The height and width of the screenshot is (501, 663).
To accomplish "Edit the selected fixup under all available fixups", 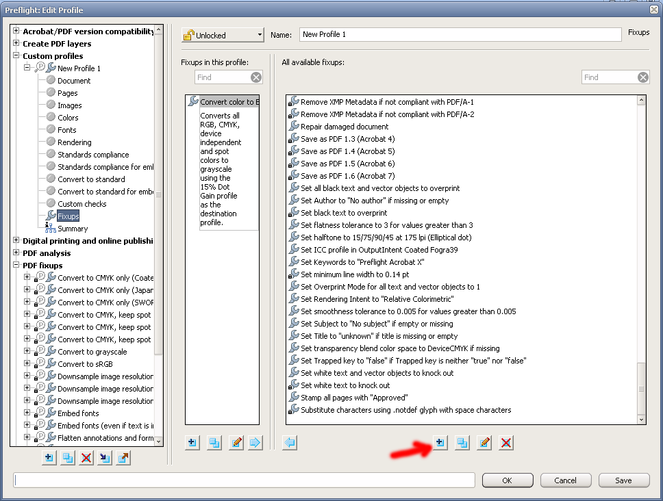I will [x=484, y=443].
